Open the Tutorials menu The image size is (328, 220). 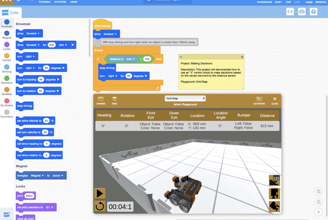coord(45,2)
